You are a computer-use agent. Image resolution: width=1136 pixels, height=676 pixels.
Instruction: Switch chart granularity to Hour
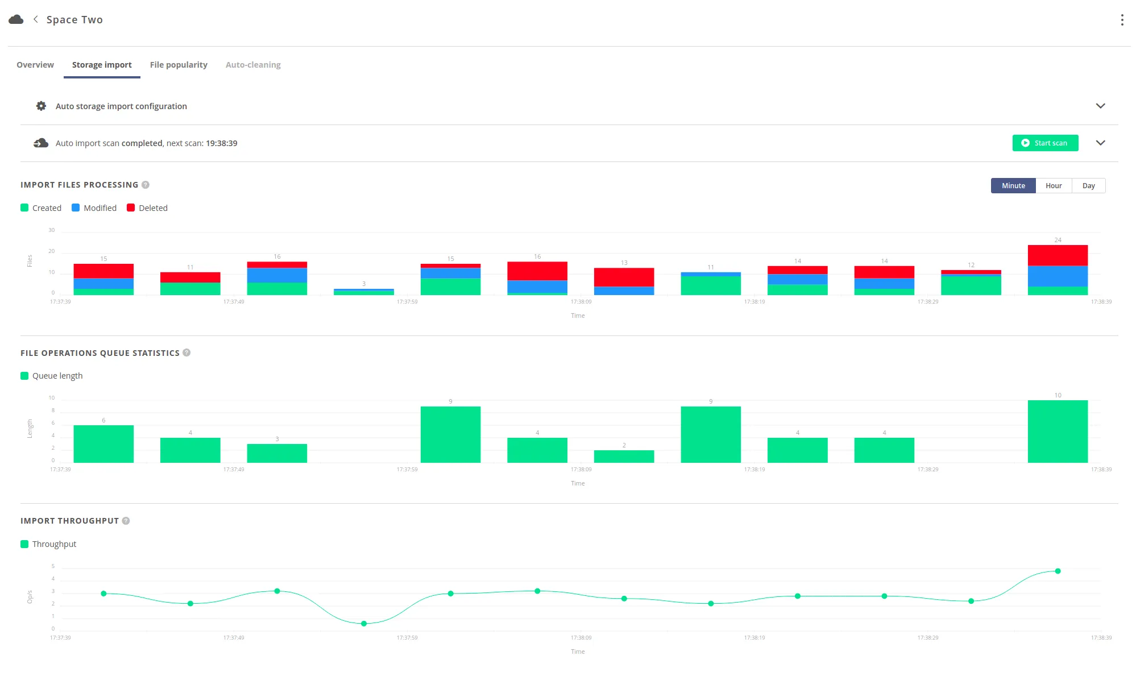[x=1053, y=185]
